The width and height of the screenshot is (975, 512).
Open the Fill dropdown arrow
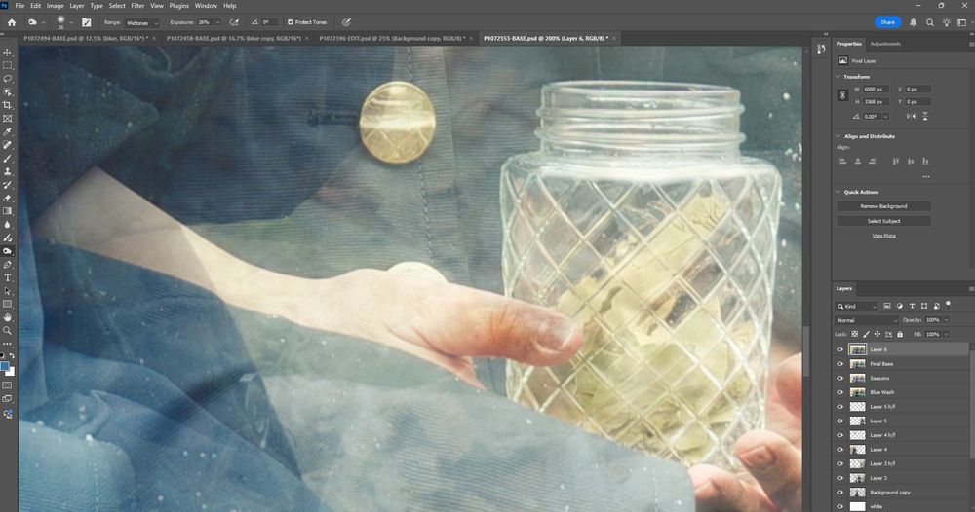[946, 334]
